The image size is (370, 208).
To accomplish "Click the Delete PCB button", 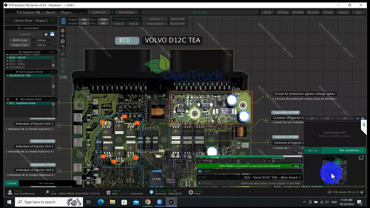I will pyautogui.click(x=177, y=19).
